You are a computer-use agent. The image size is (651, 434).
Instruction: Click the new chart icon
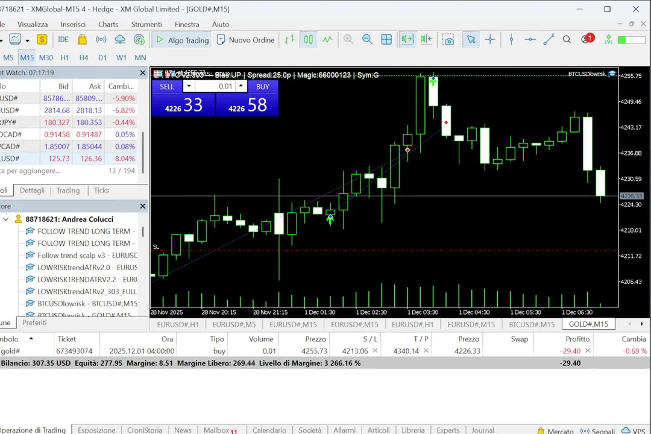pos(15,40)
